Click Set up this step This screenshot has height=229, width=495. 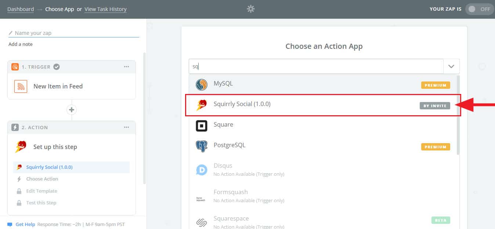click(55, 147)
